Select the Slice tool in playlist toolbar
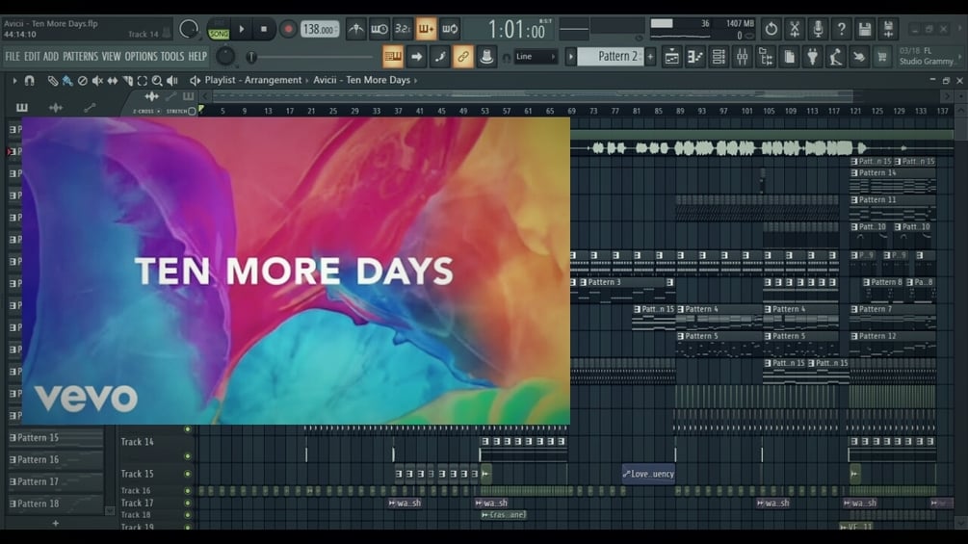 click(127, 80)
